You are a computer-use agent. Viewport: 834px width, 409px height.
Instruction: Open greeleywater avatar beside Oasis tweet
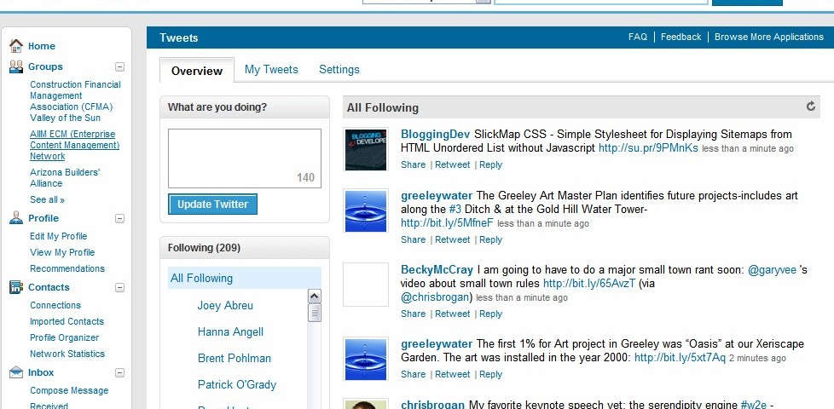point(365,359)
